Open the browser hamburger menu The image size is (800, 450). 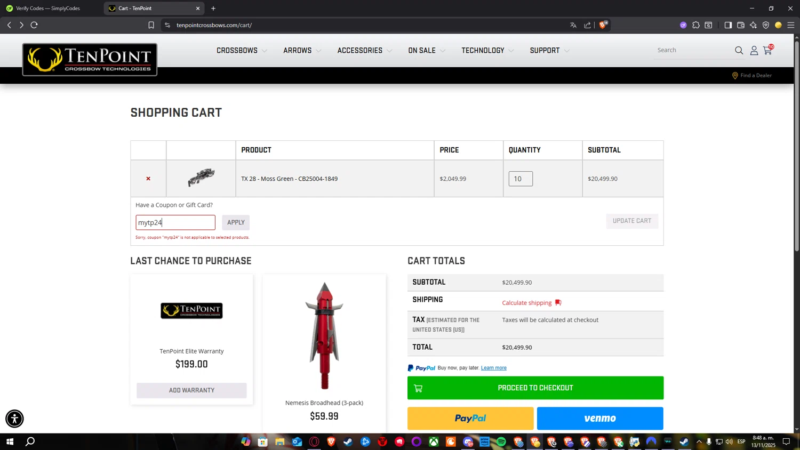pyautogui.click(x=791, y=25)
